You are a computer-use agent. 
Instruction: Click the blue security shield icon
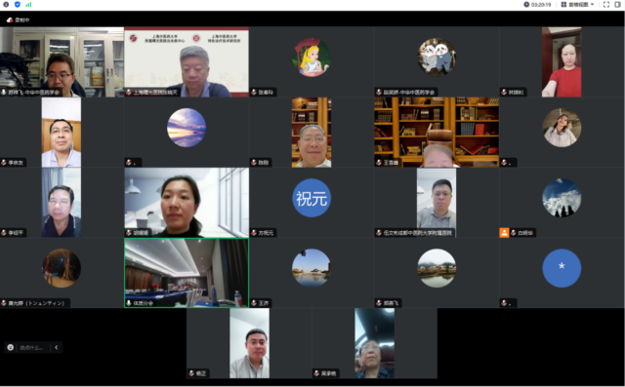18,4
